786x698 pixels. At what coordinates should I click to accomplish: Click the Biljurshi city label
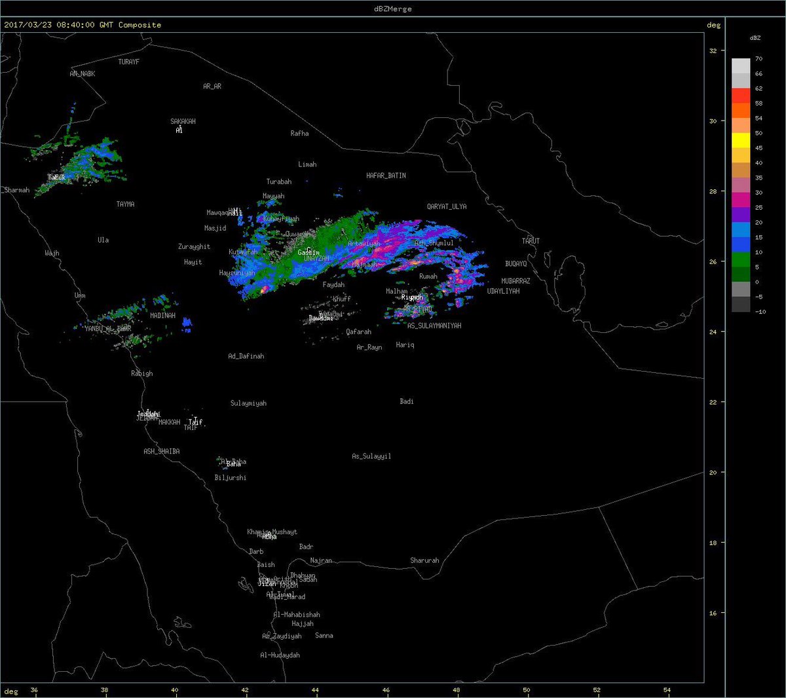click(x=231, y=478)
